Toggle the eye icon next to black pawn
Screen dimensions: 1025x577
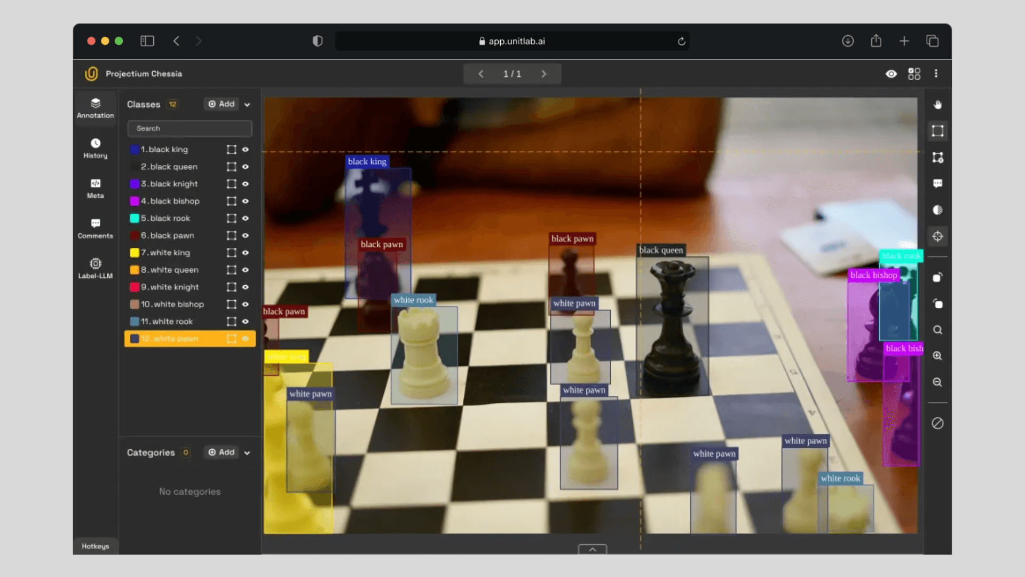(246, 236)
